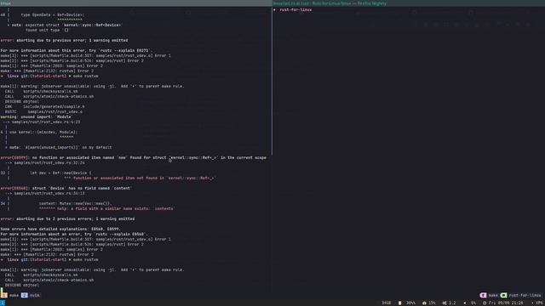Click workspace 1 indicator in status bar
545x306 pixels.
pos(3,303)
